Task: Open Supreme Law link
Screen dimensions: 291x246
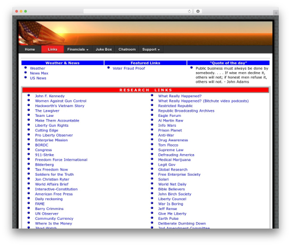Action: click(x=171, y=150)
